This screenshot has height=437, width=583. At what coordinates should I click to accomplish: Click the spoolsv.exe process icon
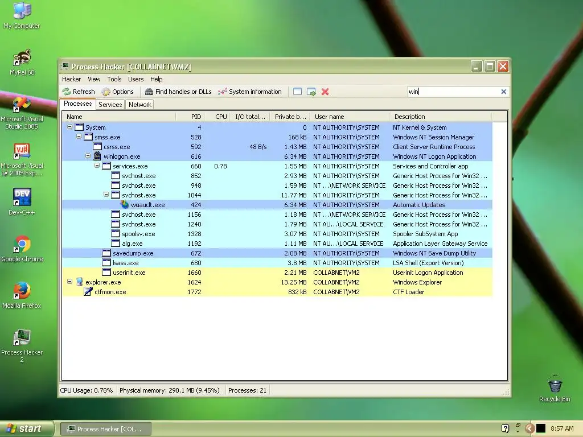click(x=116, y=233)
